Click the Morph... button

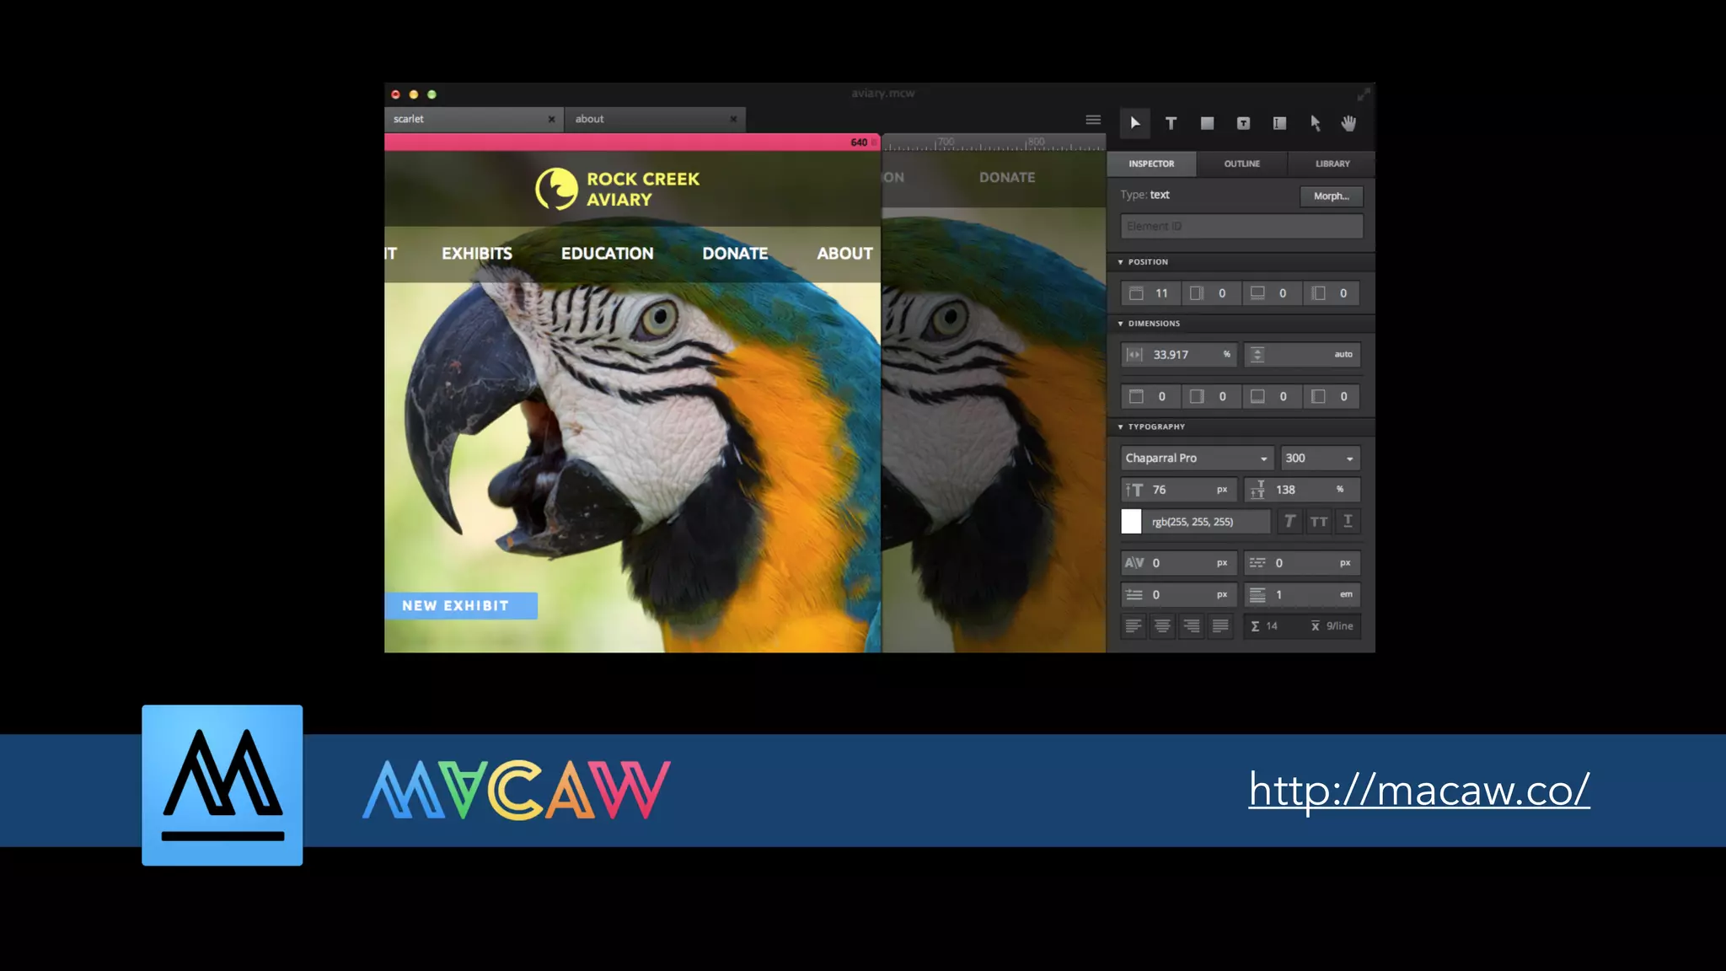click(1331, 196)
